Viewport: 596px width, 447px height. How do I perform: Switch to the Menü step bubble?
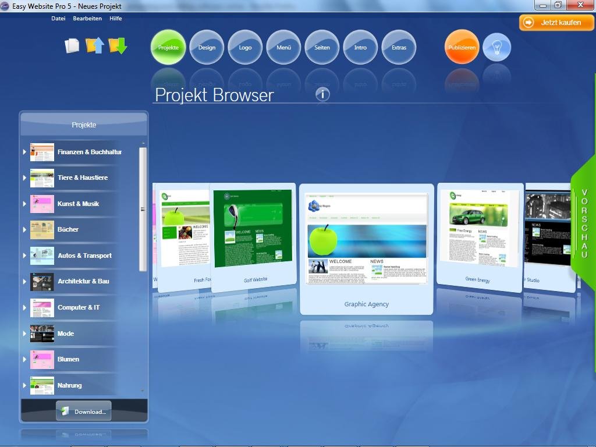[x=283, y=47]
